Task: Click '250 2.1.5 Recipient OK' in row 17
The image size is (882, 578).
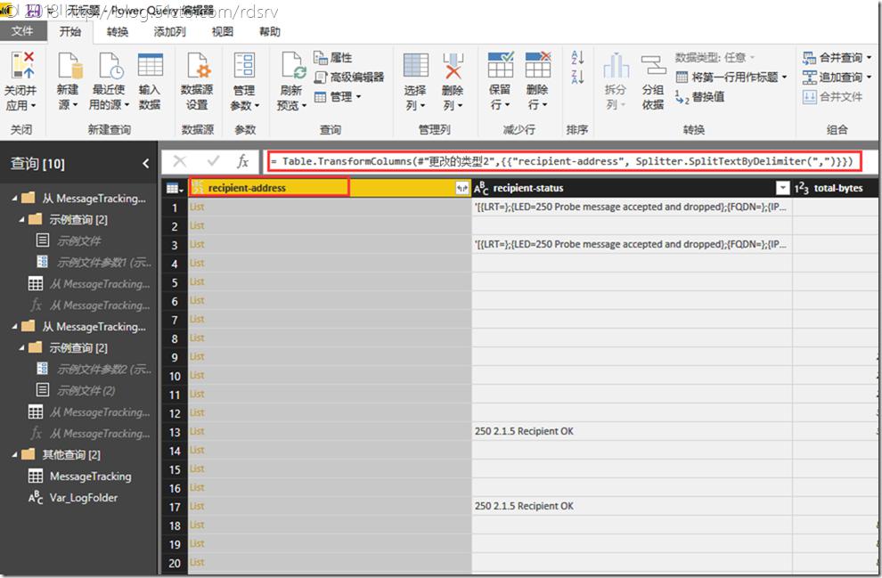Action: pos(524,506)
